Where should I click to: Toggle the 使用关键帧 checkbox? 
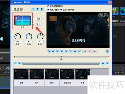click(48, 10)
